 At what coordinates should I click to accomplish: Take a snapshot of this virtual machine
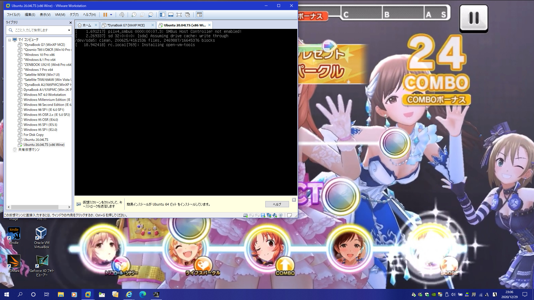click(134, 15)
